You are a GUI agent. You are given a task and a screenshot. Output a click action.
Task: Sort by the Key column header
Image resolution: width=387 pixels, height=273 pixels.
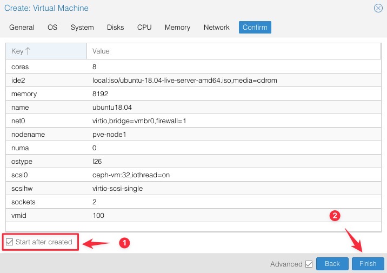click(46, 51)
